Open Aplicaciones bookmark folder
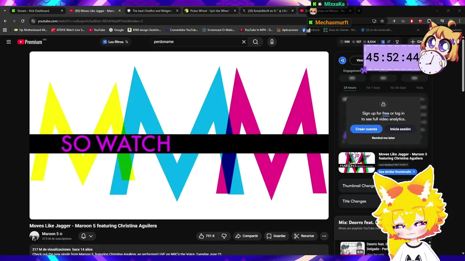The image size is (465, 261). (x=287, y=30)
